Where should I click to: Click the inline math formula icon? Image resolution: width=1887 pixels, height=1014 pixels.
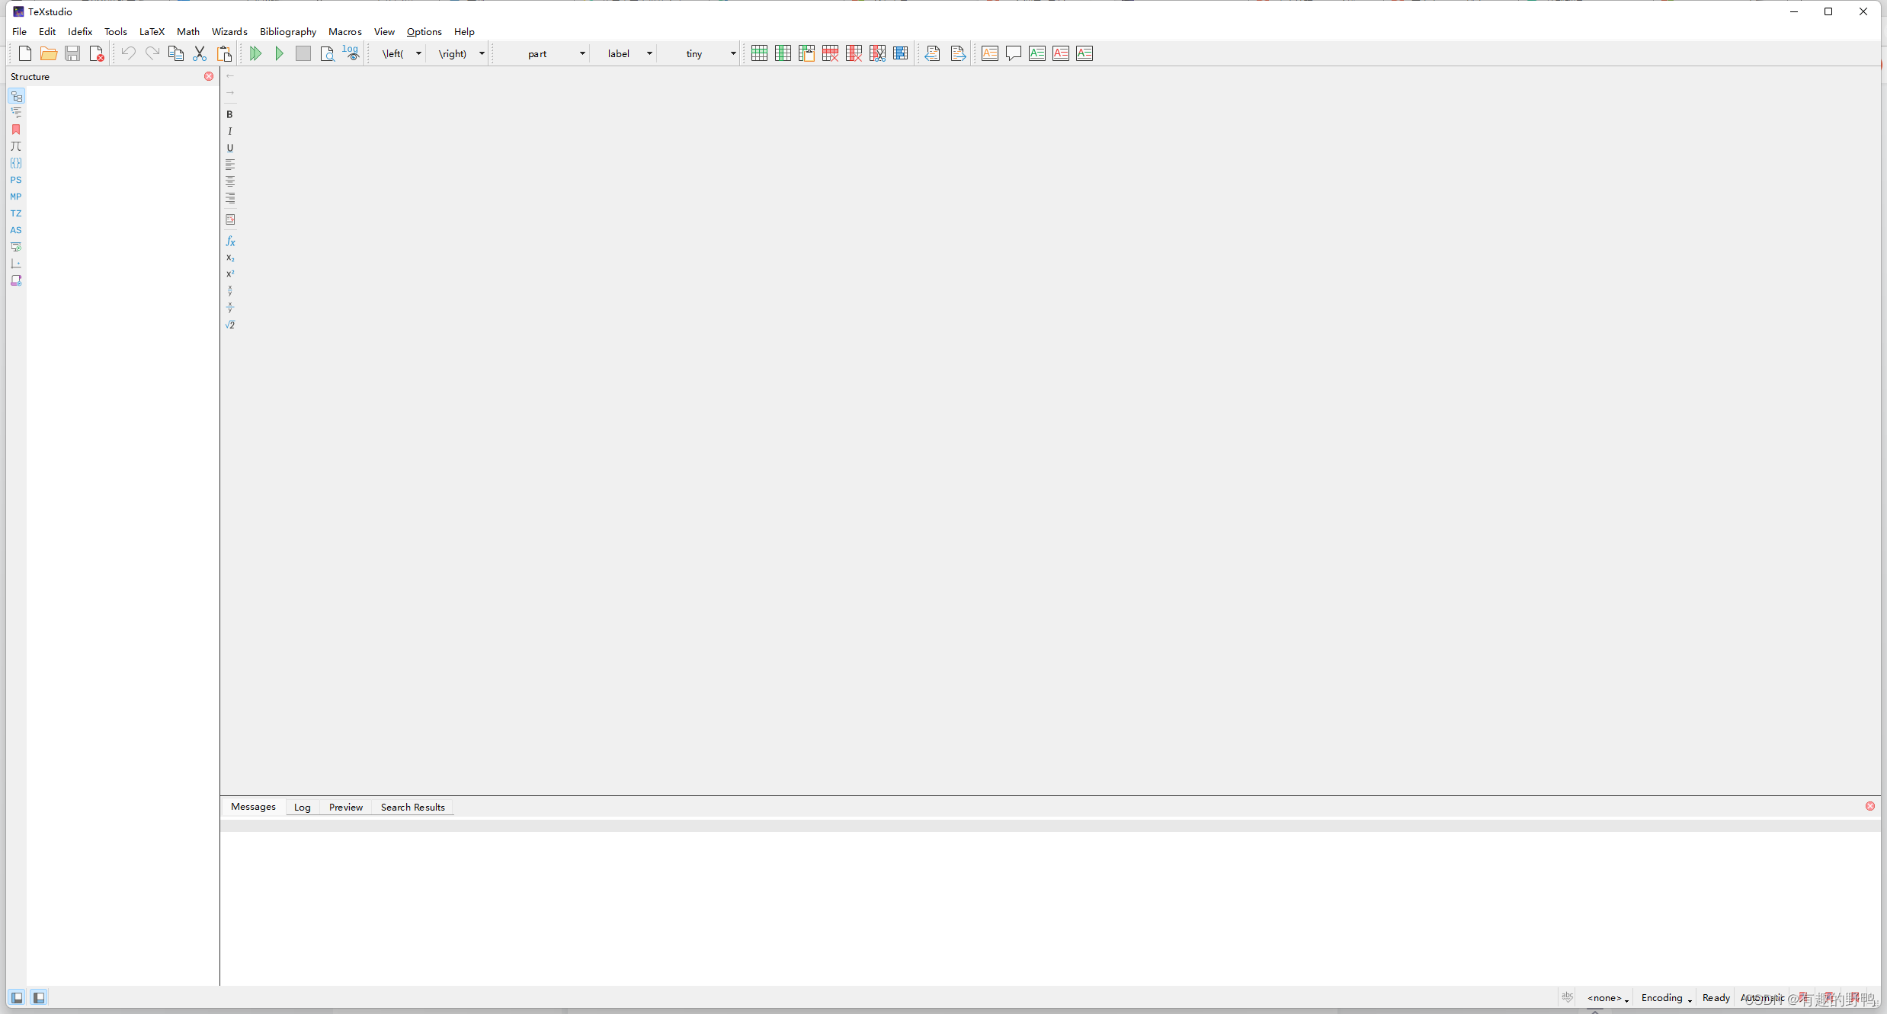tap(230, 240)
